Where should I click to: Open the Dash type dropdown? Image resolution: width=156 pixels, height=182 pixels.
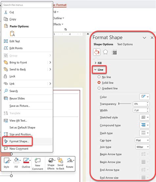[144, 133]
